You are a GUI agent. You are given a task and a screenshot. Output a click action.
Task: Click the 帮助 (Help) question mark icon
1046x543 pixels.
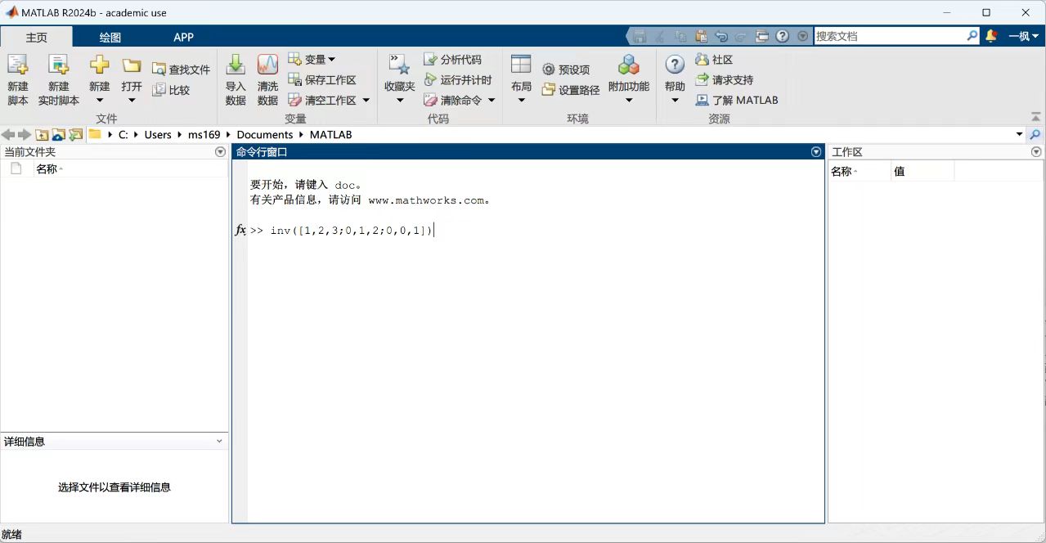pos(675,65)
